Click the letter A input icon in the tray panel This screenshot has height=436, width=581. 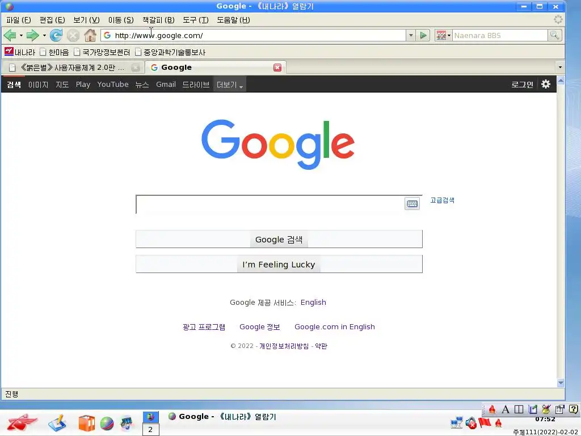pyautogui.click(x=506, y=409)
